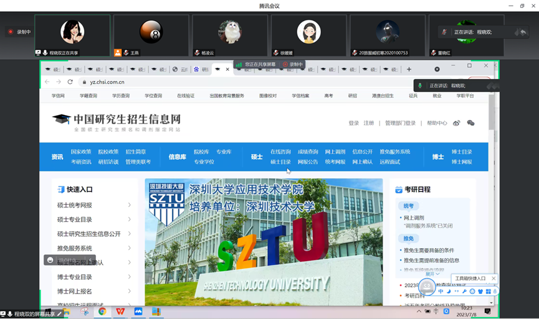Open the 推免服务系统 link in blue navigation
The height and width of the screenshot is (319, 539).
pyautogui.click(x=394, y=152)
